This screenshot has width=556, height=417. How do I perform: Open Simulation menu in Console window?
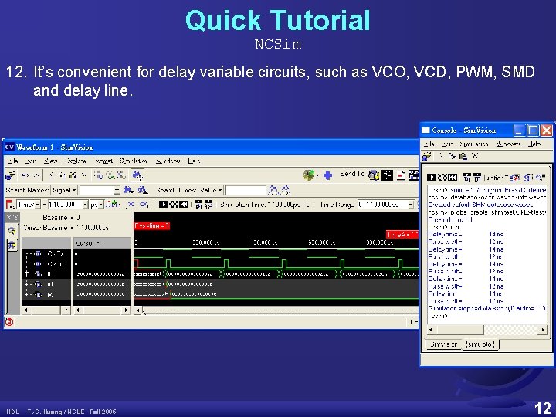(473, 144)
